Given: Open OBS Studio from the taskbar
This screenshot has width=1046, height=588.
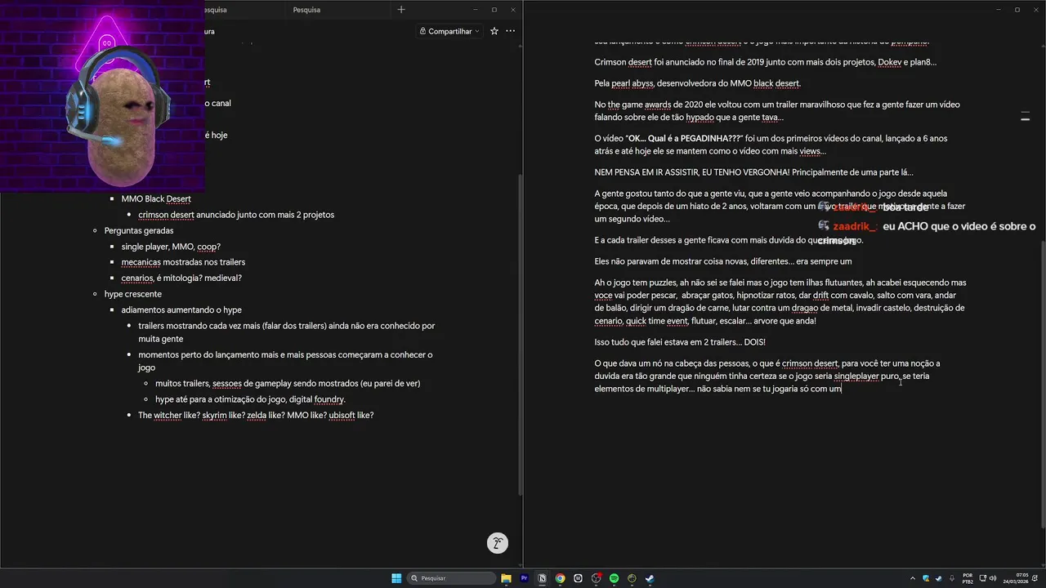Looking at the screenshot, I should pos(596,578).
